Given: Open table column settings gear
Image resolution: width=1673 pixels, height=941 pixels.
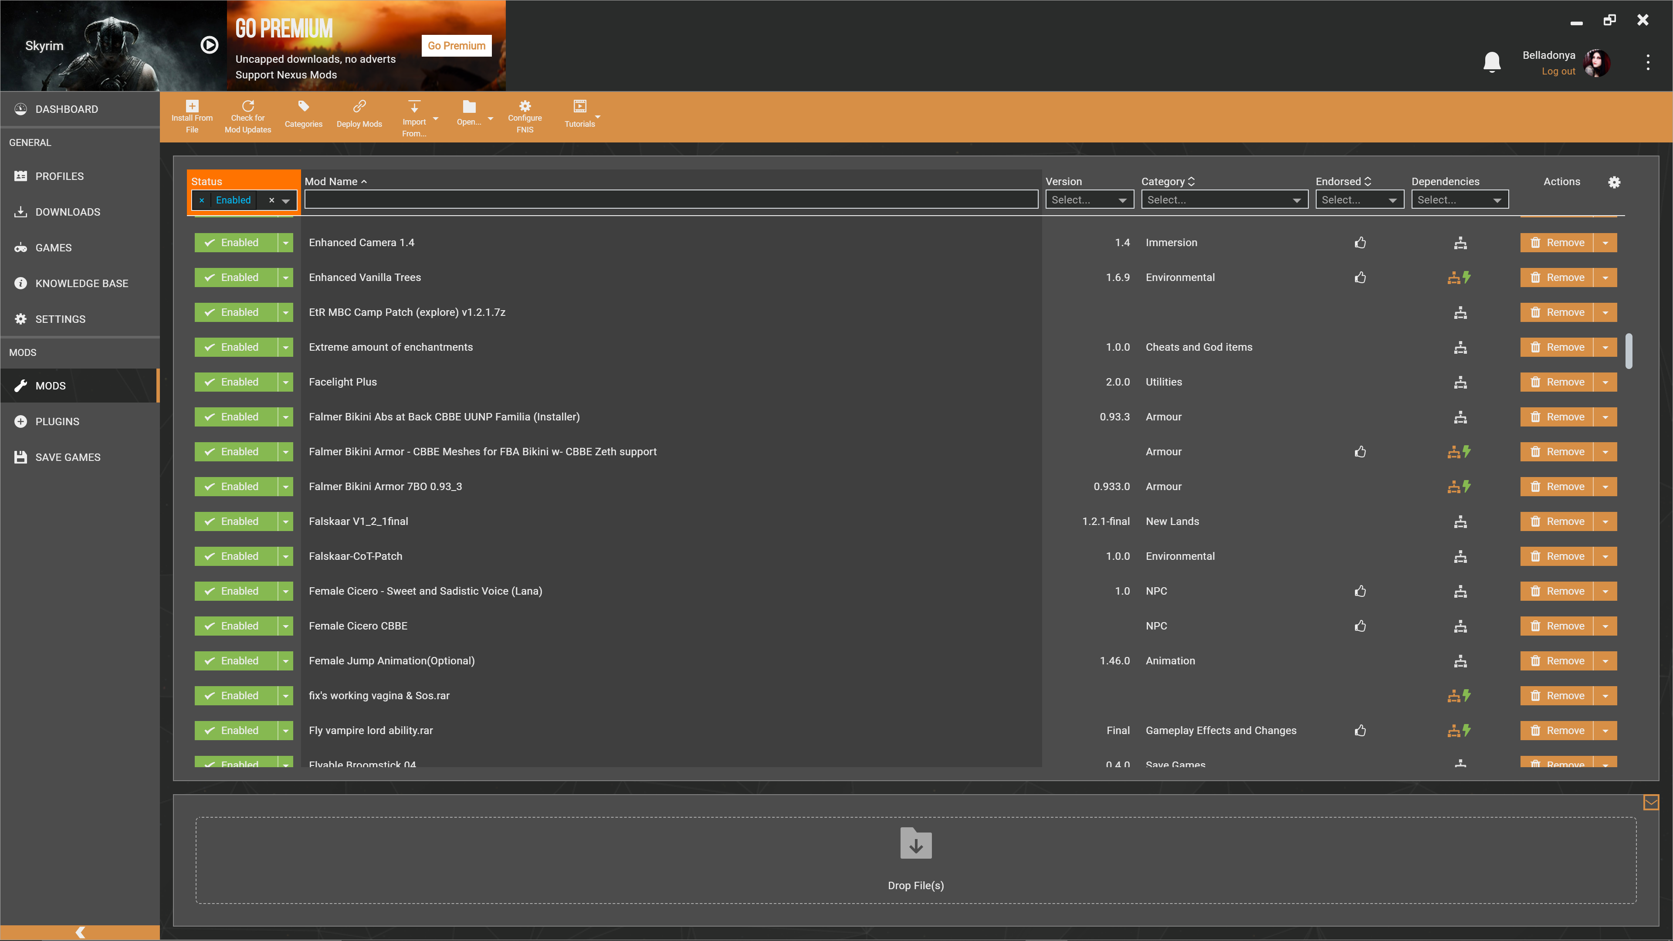Looking at the screenshot, I should [1614, 183].
